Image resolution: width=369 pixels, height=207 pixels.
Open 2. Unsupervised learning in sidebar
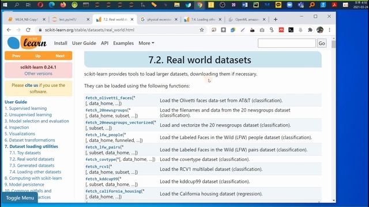point(28,114)
